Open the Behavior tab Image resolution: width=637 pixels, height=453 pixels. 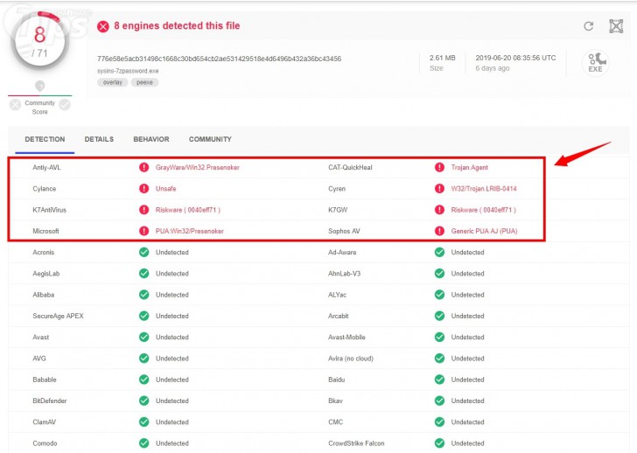(x=151, y=139)
